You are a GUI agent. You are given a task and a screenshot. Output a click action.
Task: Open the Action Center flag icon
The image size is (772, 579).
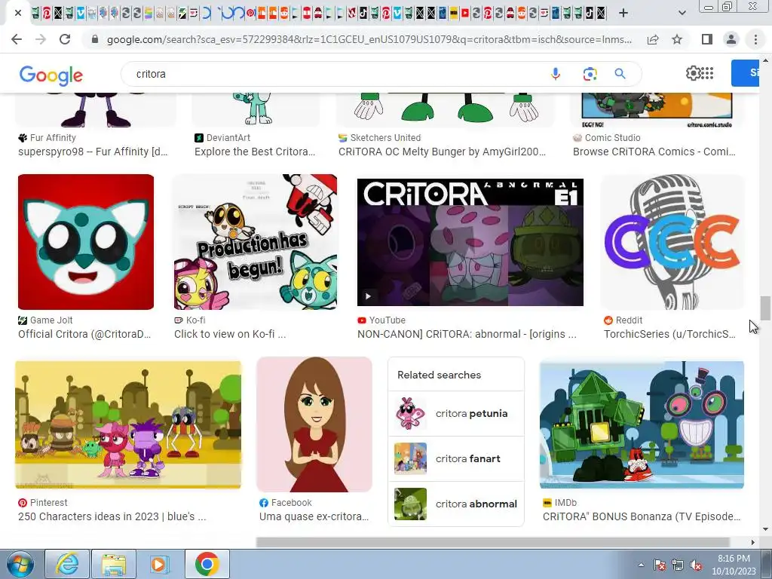659,565
